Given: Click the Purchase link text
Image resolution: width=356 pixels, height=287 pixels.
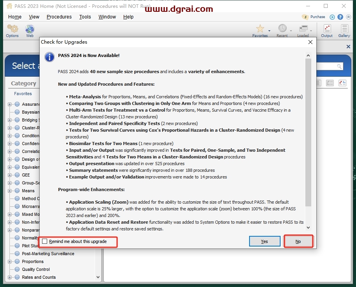Looking at the screenshot, I should coord(317,17).
